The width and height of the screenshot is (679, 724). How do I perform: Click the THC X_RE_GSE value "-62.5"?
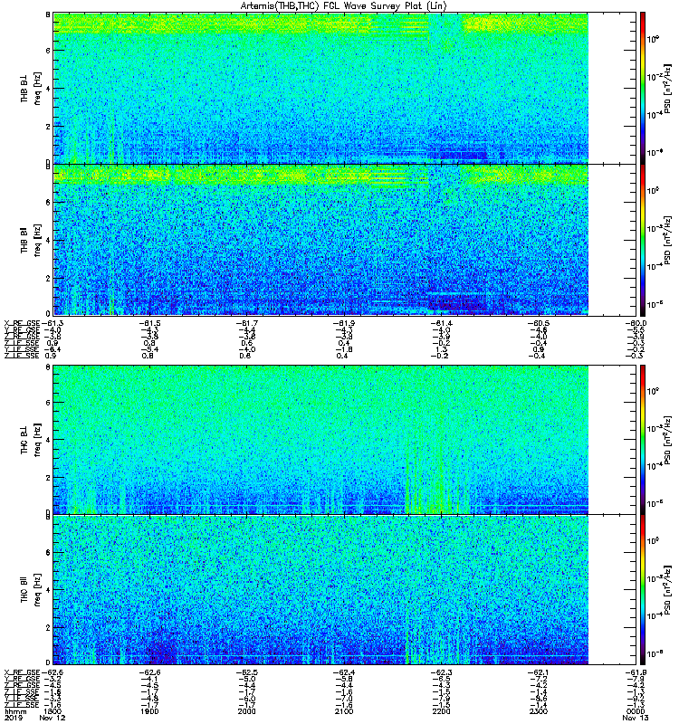246,672
